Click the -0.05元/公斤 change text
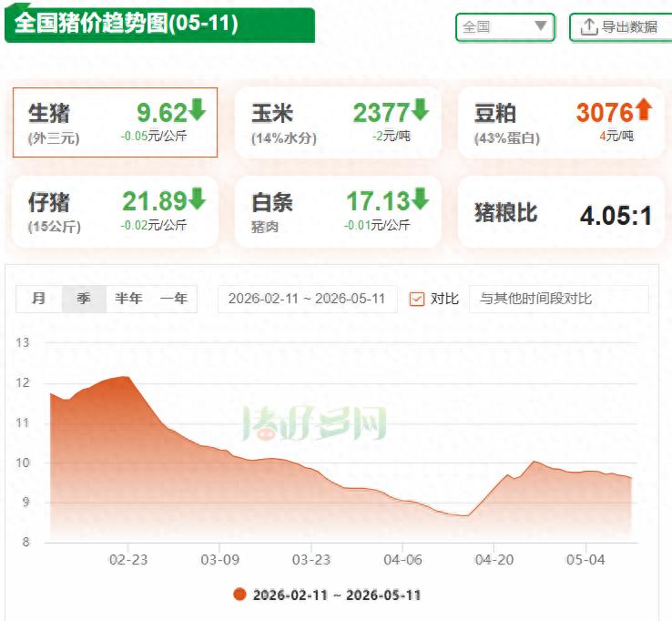 coord(154,137)
